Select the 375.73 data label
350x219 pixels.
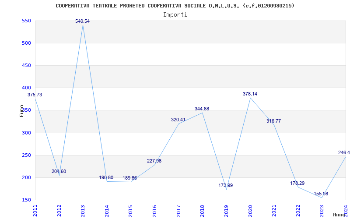tap(35, 95)
